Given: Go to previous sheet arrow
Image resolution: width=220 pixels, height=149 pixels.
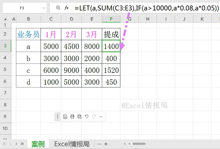Looking at the screenshot, I should click(10, 144).
